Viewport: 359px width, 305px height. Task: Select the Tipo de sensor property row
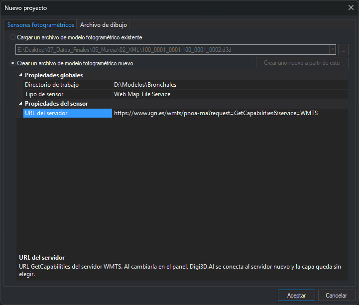click(x=185, y=94)
